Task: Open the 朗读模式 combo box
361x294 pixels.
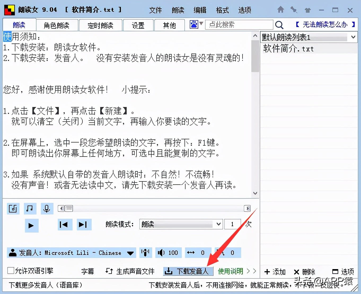Action: click(181, 224)
